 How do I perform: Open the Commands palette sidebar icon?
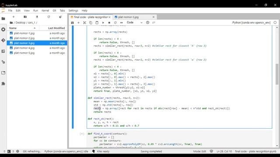coord(3,51)
